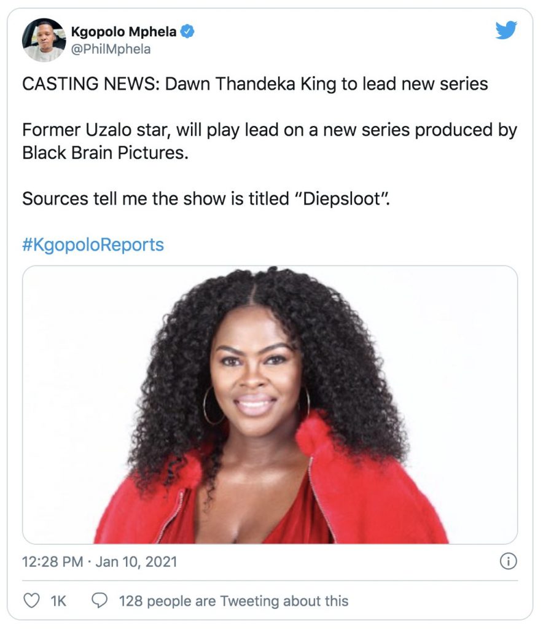Open the @PhilMphela handle link
This screenshot has width=543, height=629.
click(x=111, y=49)
